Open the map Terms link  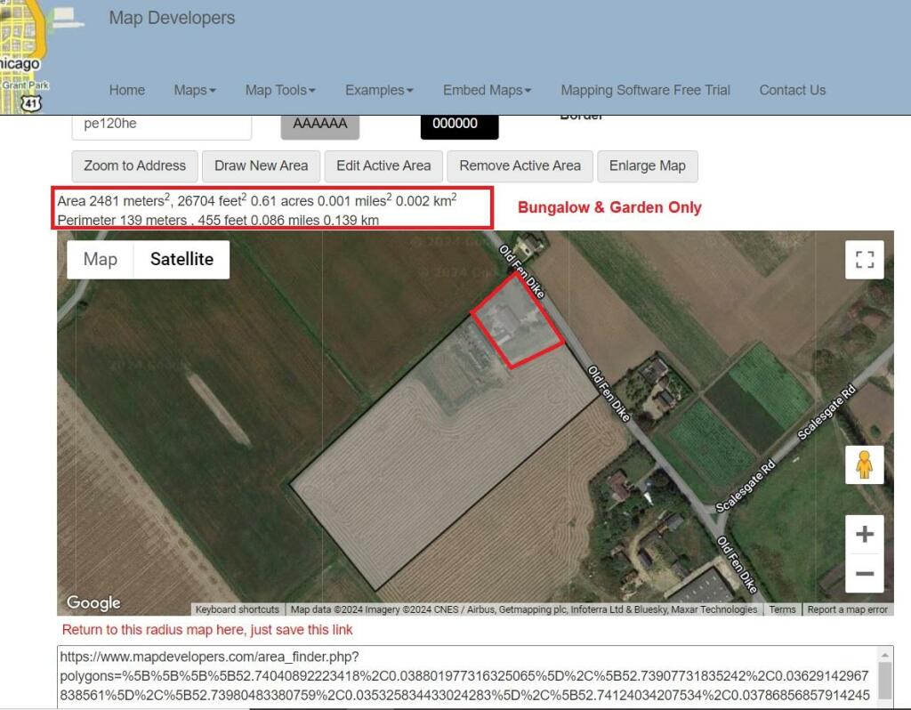click(782, 609)
